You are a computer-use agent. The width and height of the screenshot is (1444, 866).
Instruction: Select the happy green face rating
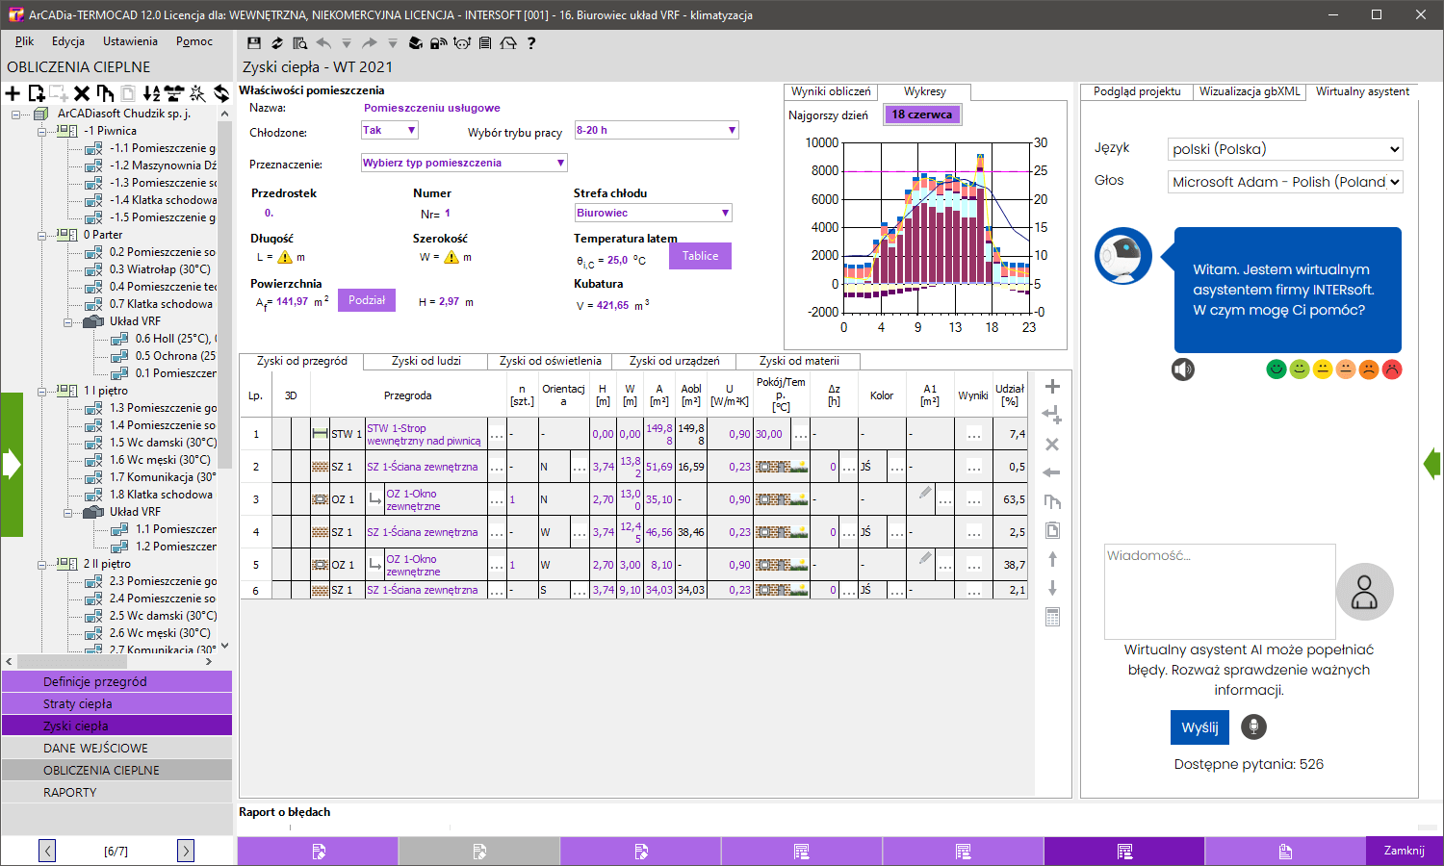pyautogui.click(x=1276, y=369)
